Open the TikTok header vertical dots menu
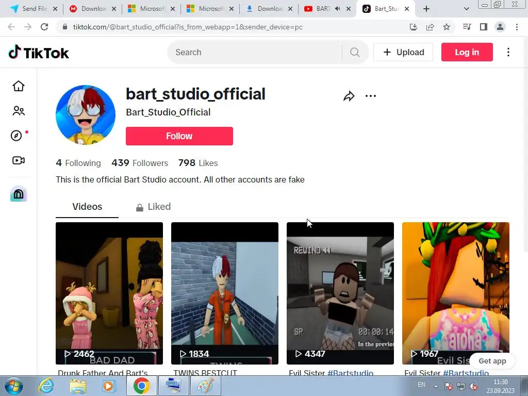 point(508,52)
